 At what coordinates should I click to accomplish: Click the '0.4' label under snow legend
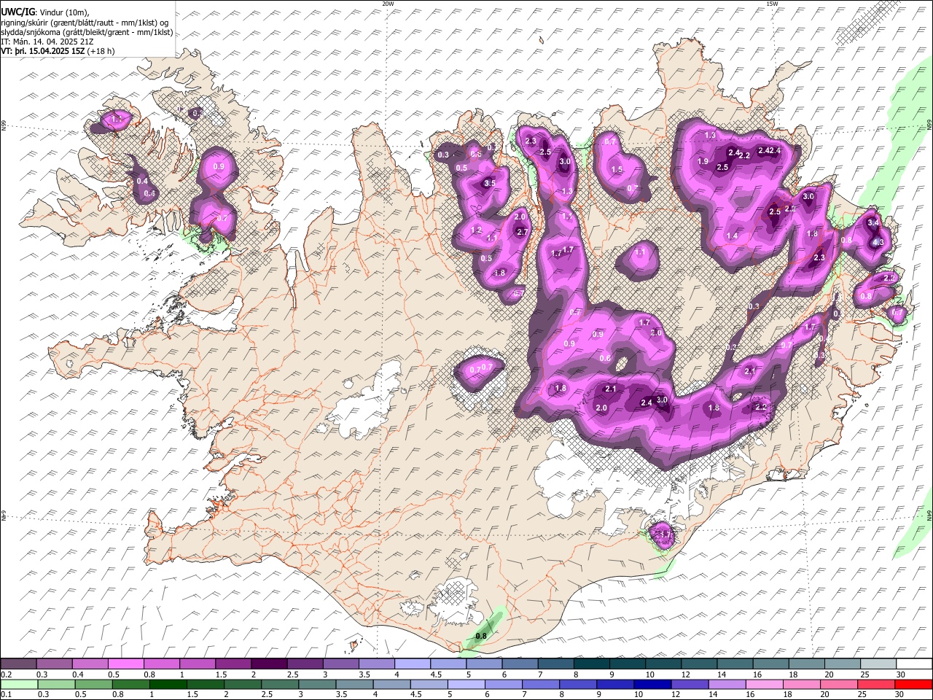click(78, 674)
